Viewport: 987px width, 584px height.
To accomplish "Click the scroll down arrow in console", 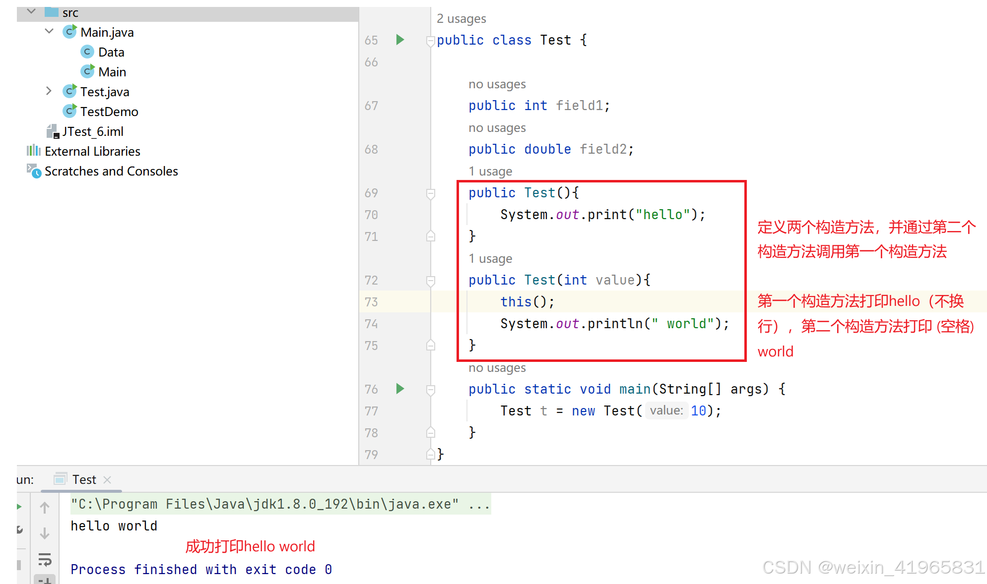I will point(45,533).
